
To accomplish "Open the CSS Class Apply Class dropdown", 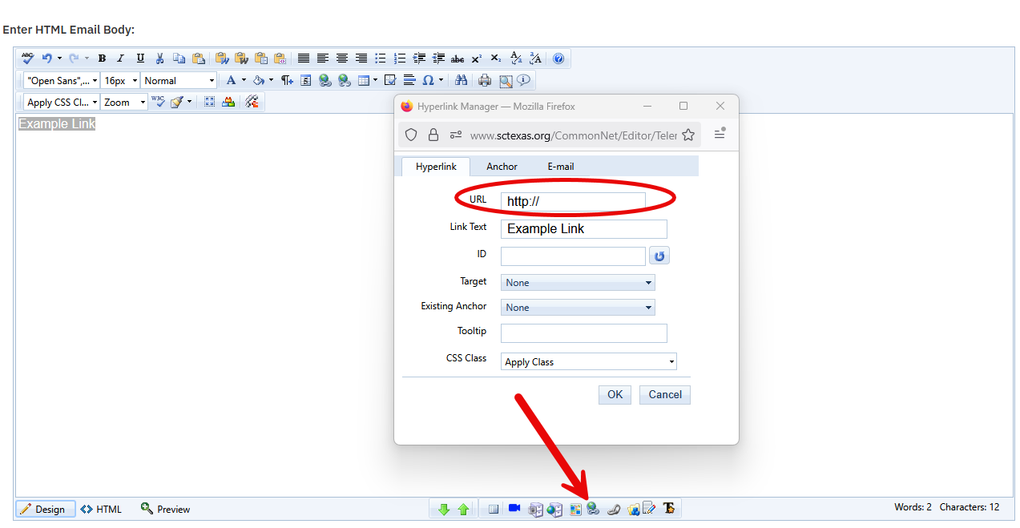I will pos(588,362).
